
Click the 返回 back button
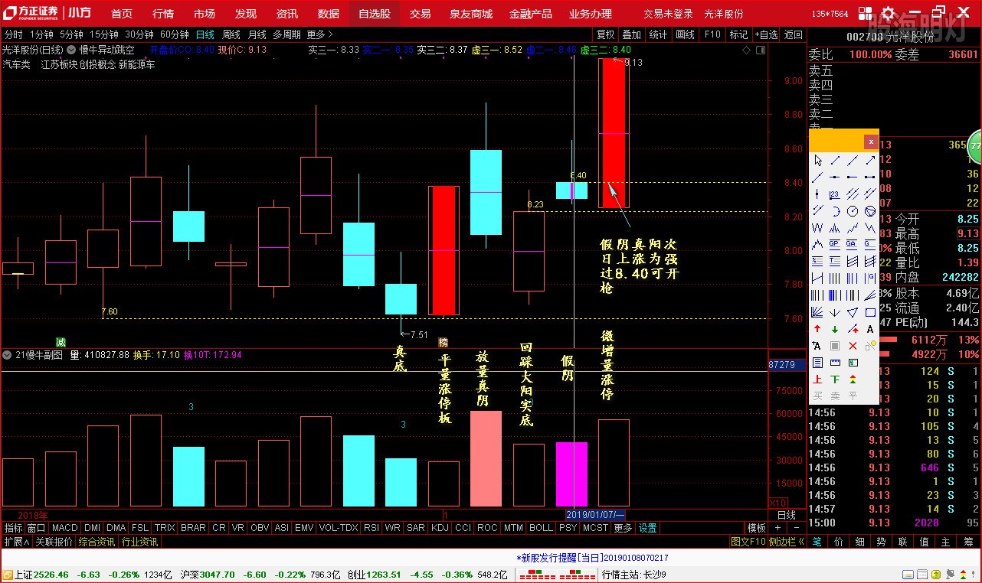pos(794,34)
